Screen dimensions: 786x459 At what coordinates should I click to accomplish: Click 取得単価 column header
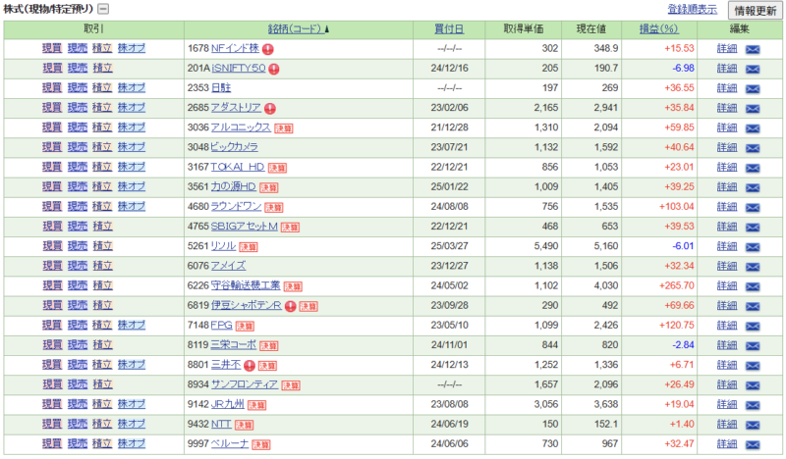tap(523, 29)
